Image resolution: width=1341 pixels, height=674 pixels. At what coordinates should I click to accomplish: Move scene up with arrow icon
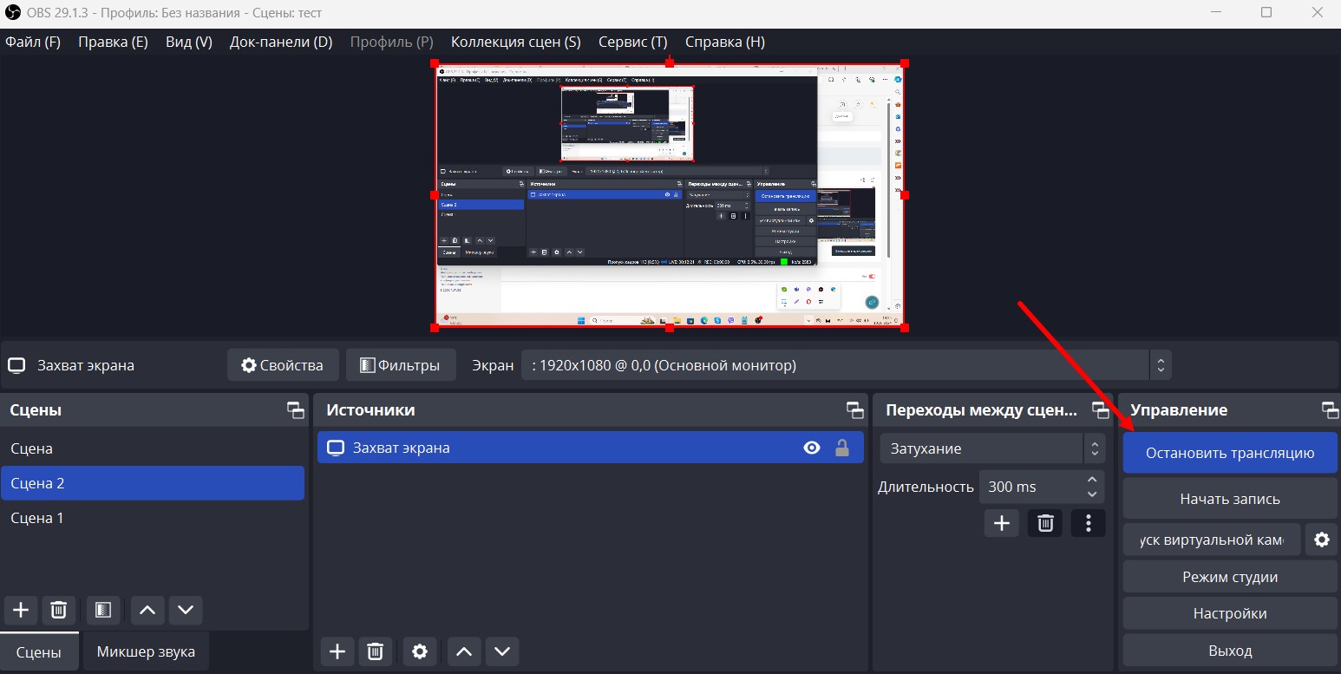(147, 610)
